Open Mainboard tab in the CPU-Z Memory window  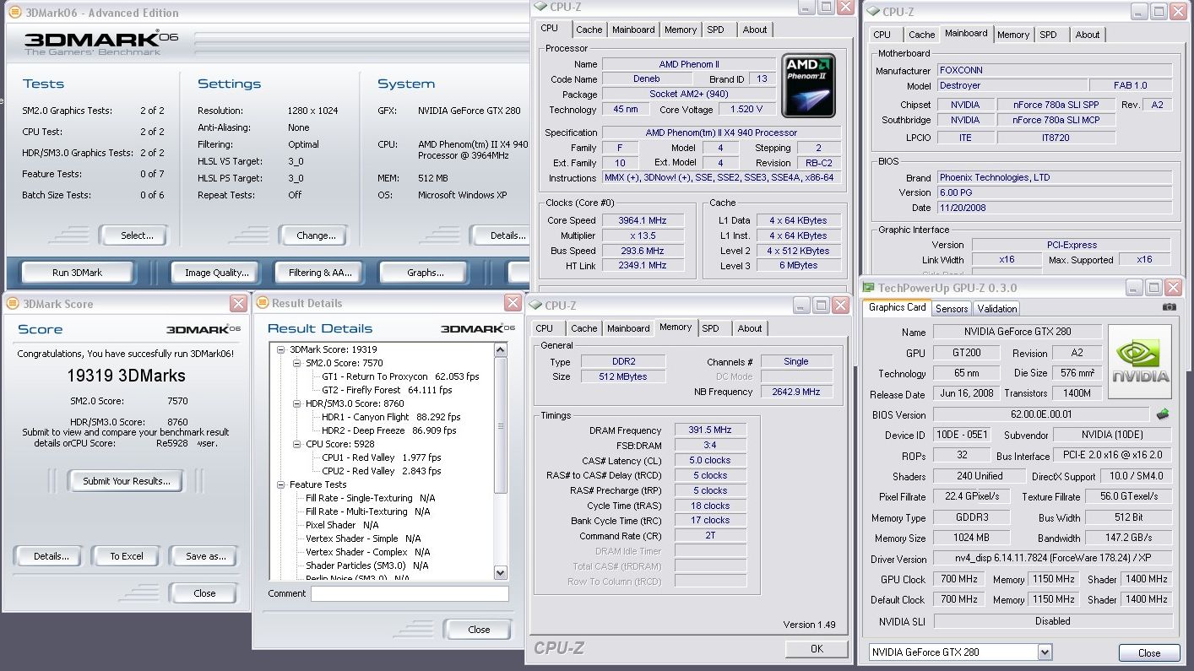click(x=628, y=328)
